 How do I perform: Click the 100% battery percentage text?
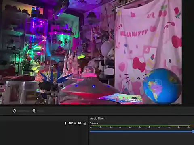coord(72,123)
